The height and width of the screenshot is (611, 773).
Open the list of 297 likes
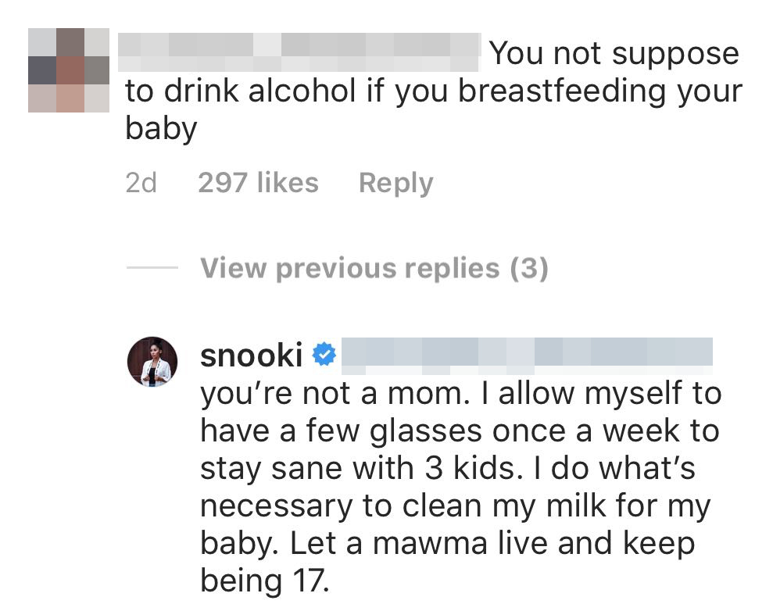[259, 182]
